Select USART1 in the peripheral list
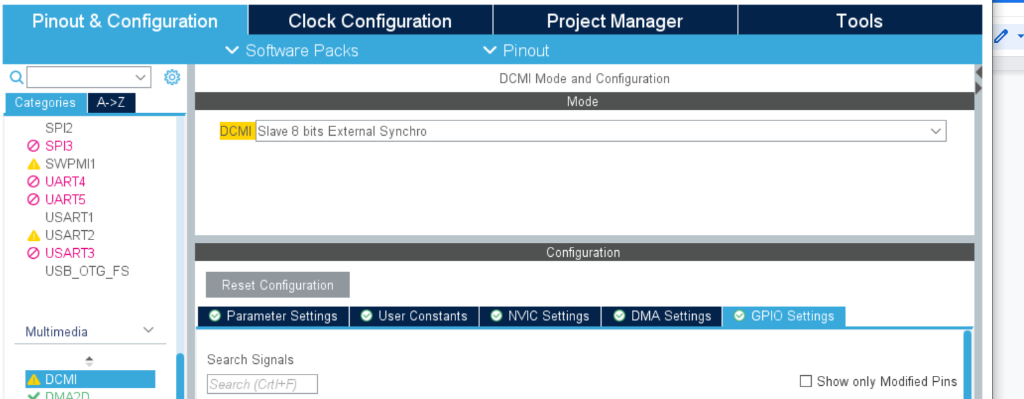 [69, 217]
